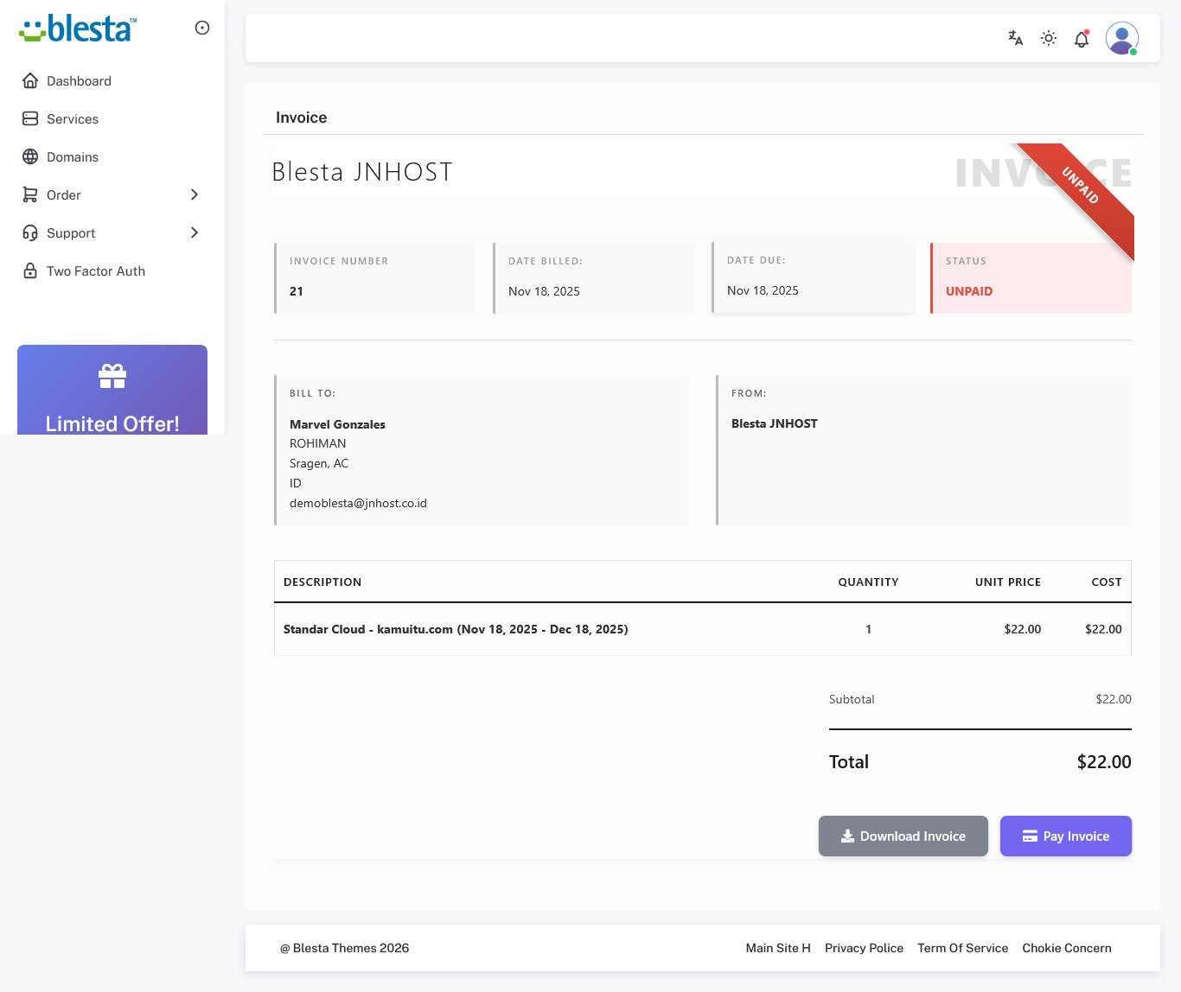
Task: Open the user profile avatar
Action: point(1121,38)
